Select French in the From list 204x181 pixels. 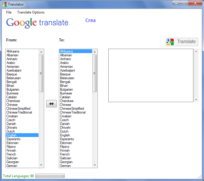tap(22, 154)
